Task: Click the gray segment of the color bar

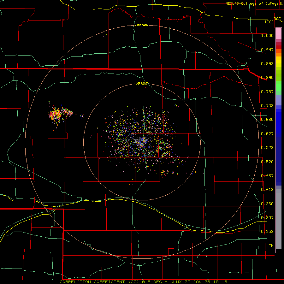Action: coord(279,219)
